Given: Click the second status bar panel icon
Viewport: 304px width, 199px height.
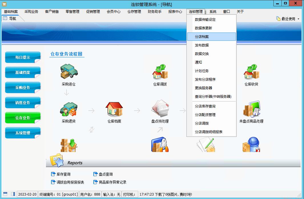Looking at the screenshot, I should [x=13, y=194].
